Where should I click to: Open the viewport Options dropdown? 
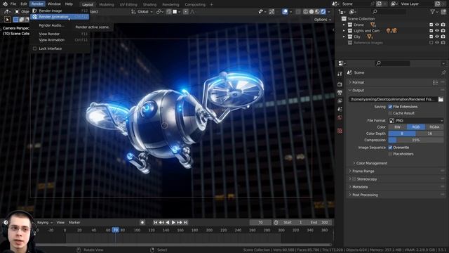pyautogui.click(x=323, y=20)
